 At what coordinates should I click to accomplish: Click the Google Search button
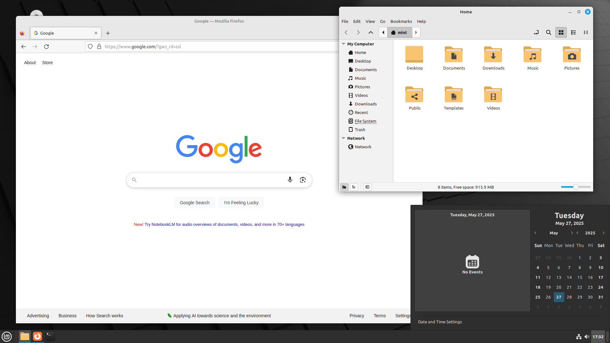pos(194,203)
